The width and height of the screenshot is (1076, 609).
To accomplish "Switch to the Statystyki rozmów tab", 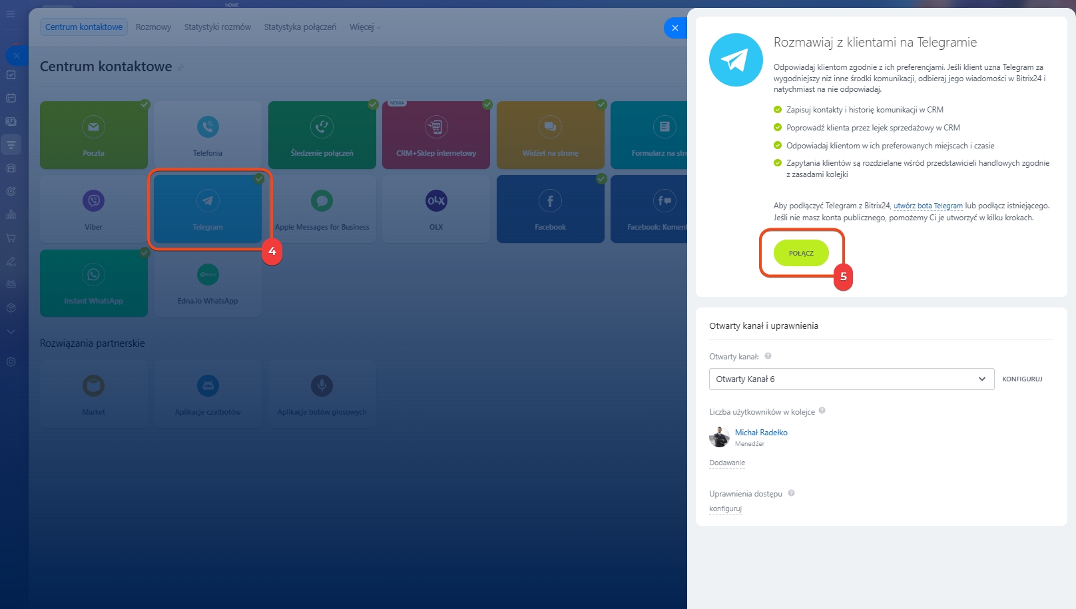I will coord(218,27).
